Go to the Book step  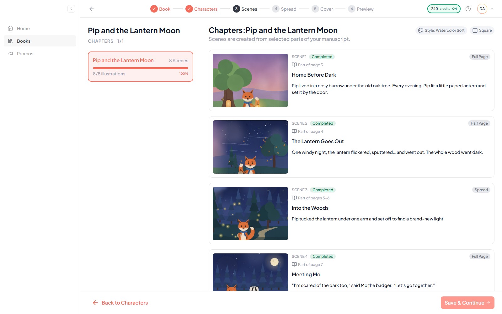pyautogui.click(x=160, y=9)
